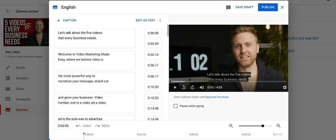The height and width of the screenshot is (140, 336).
Task: Mute the video volume
Action: tap(202, 87)
